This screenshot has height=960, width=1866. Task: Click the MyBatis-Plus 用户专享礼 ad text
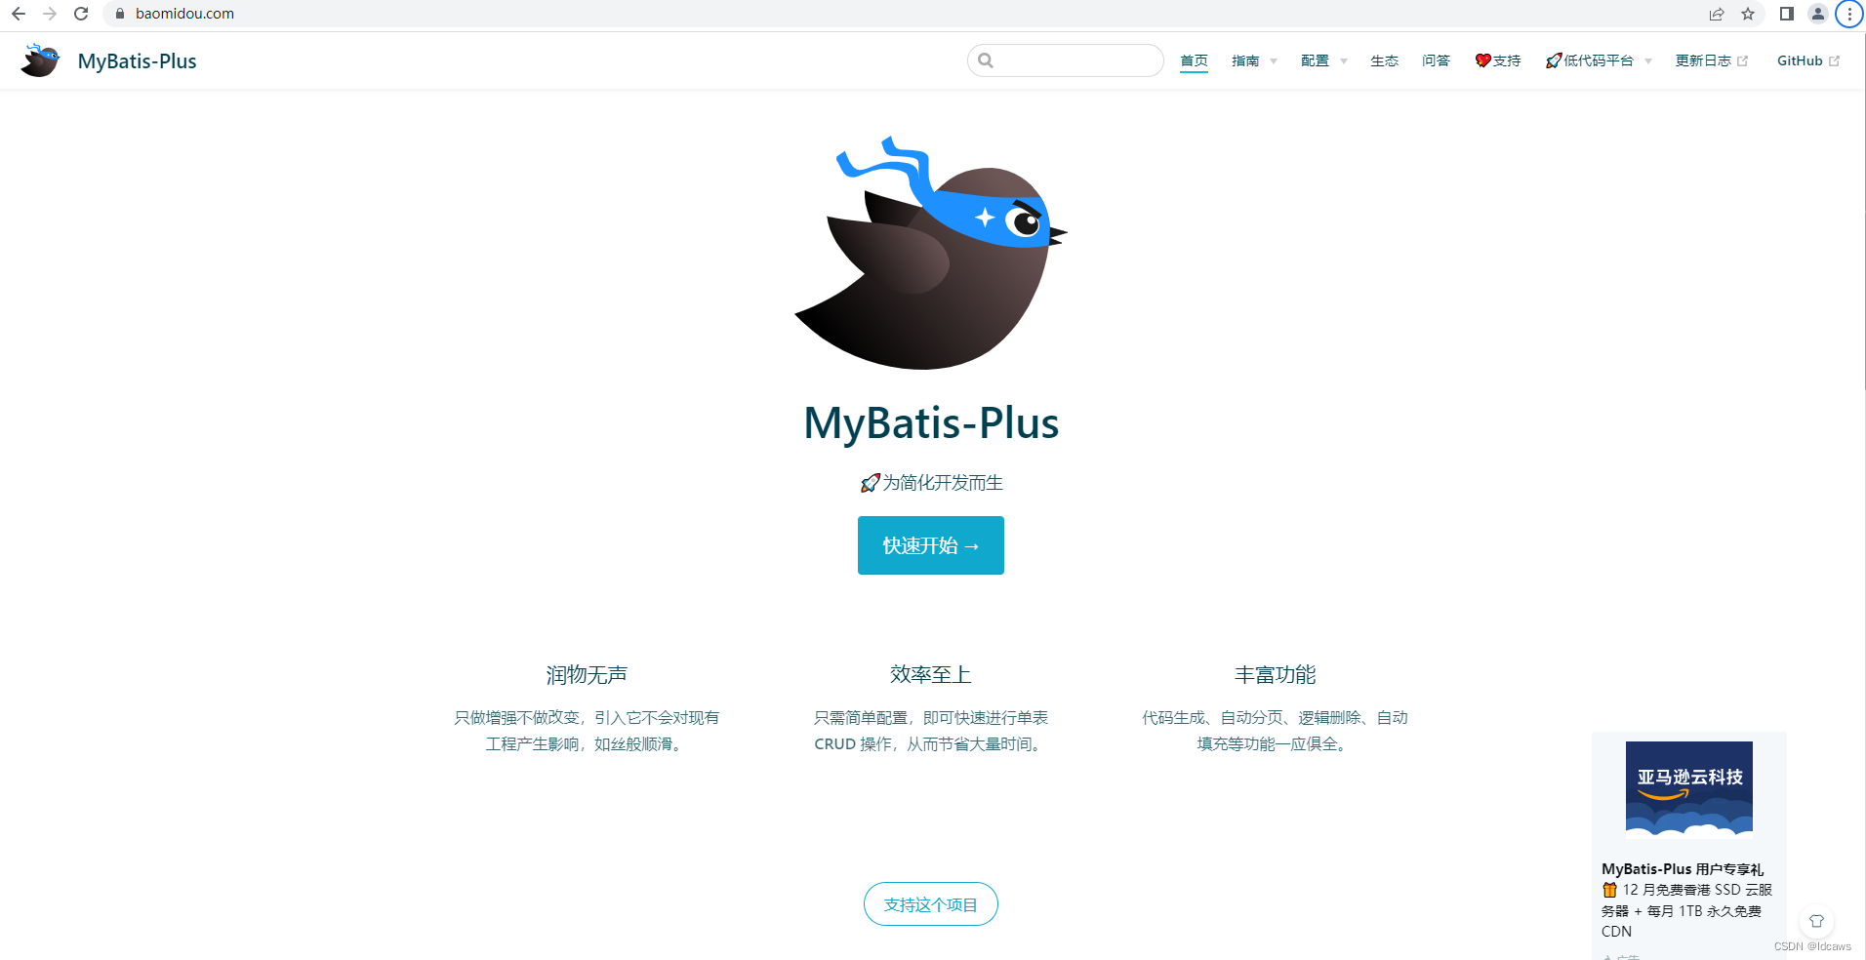[1683, 869]
